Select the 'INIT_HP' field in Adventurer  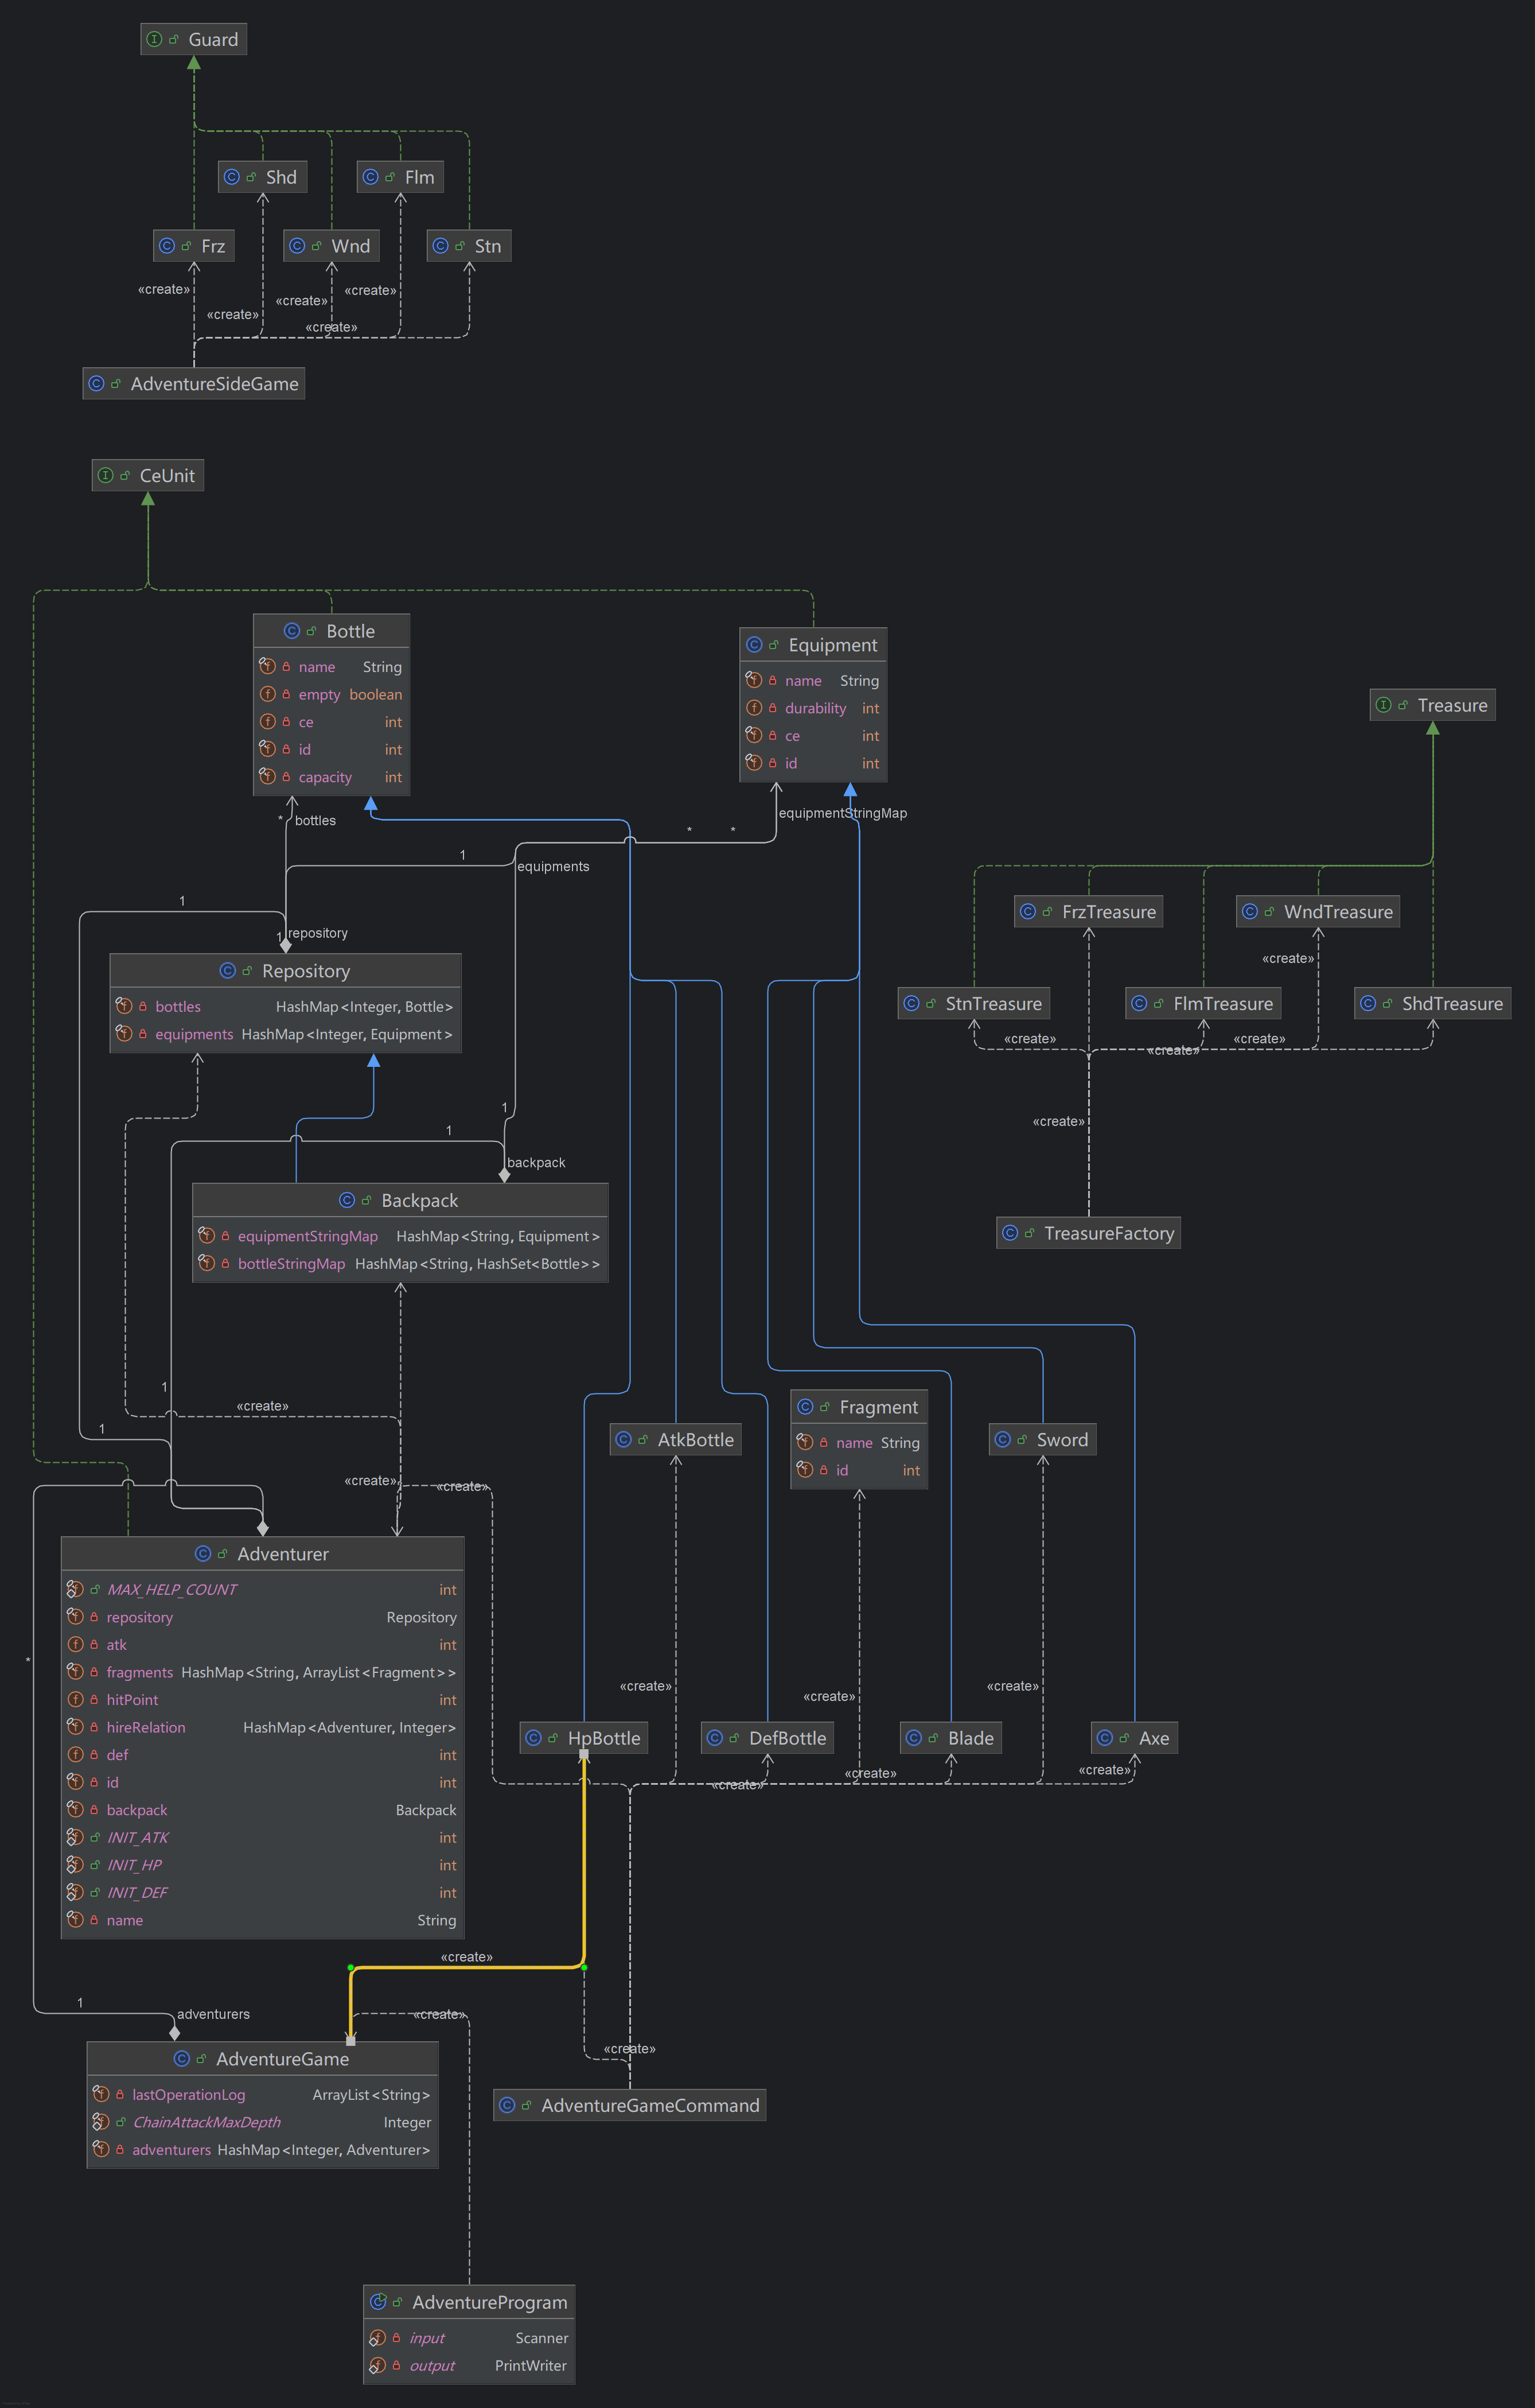262,1865
